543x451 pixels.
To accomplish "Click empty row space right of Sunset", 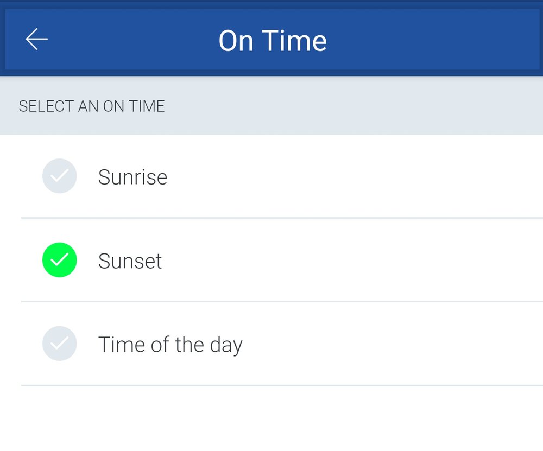I will coord(352,261).
